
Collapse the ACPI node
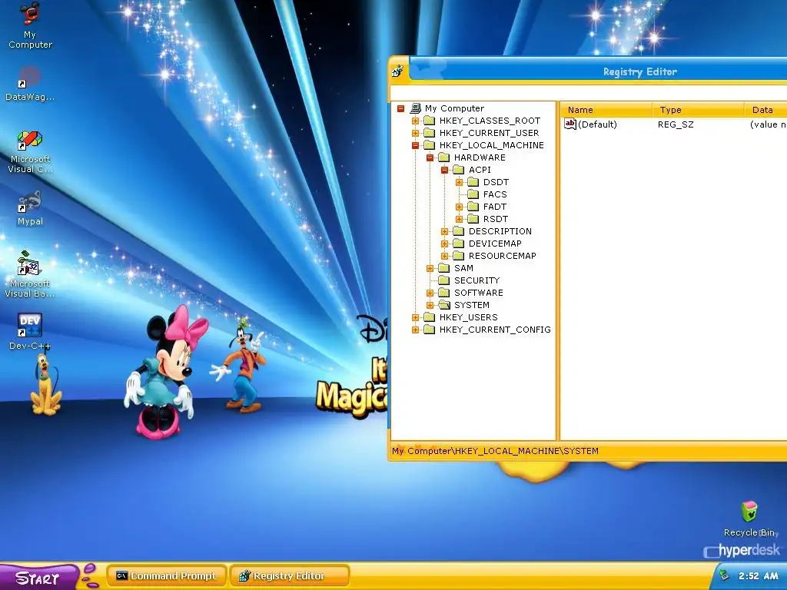(444, 170)
